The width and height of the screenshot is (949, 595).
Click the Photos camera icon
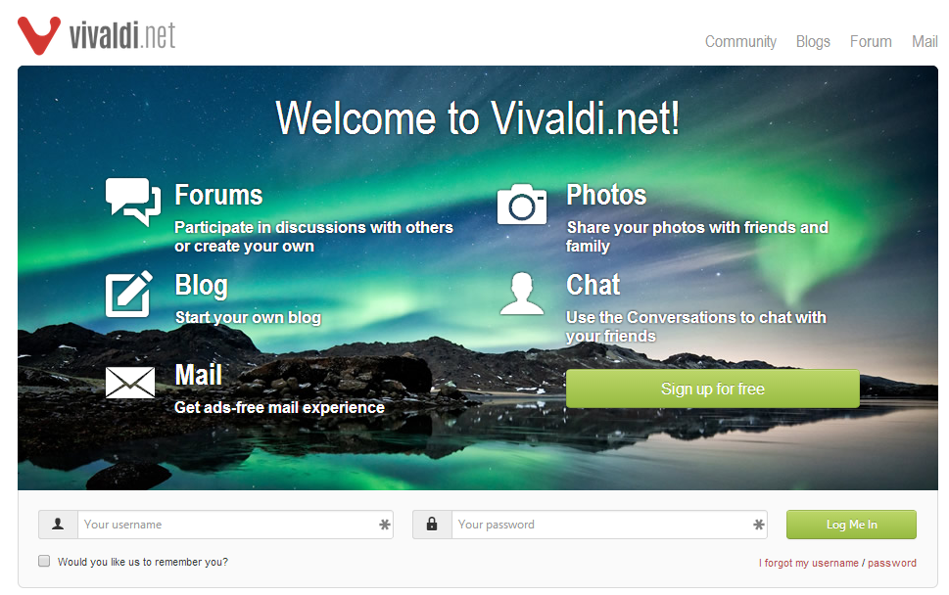522,205
